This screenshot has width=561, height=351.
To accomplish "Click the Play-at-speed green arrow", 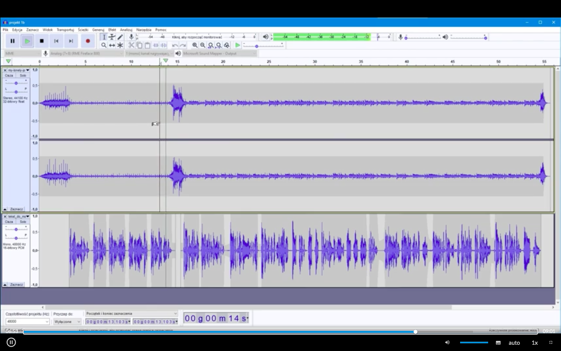I will (x=238, y=45).
